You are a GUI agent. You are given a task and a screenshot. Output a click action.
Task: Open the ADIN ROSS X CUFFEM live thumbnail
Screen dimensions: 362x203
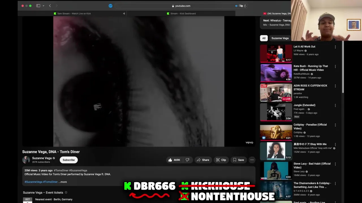coord(276,92)
